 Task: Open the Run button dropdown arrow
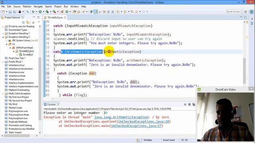(x=43, y=12)
